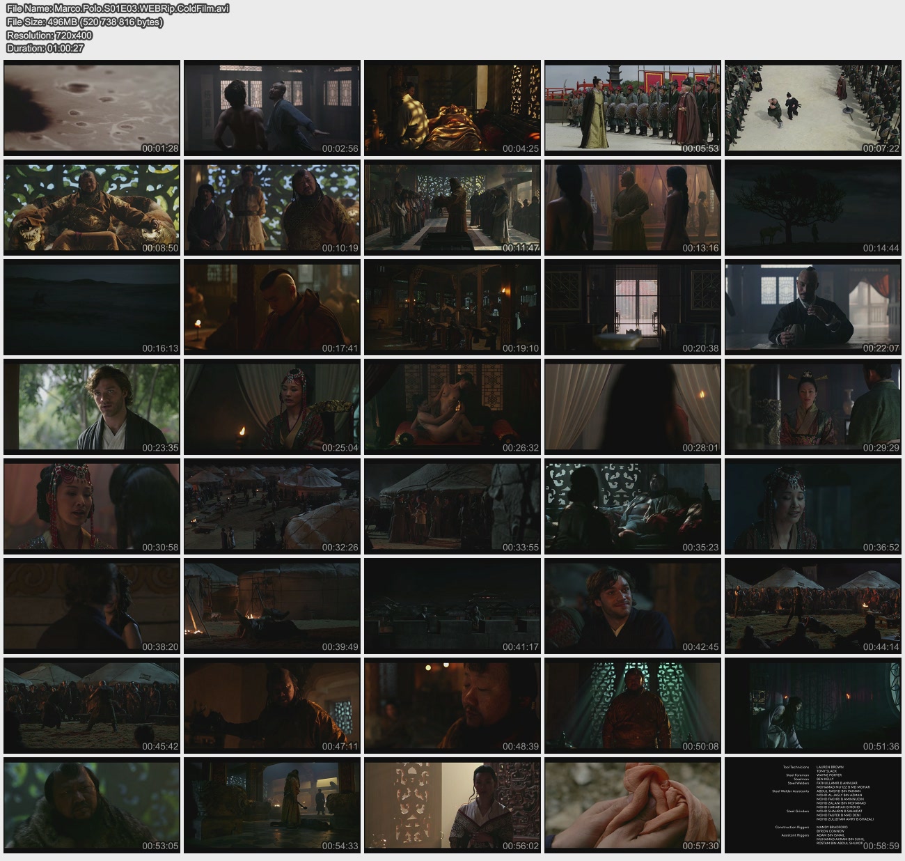Click the tree silhouette frame at 00:14:44
Image resolution: width=905 pixels, height=861 pixels.
coord(812,208)
